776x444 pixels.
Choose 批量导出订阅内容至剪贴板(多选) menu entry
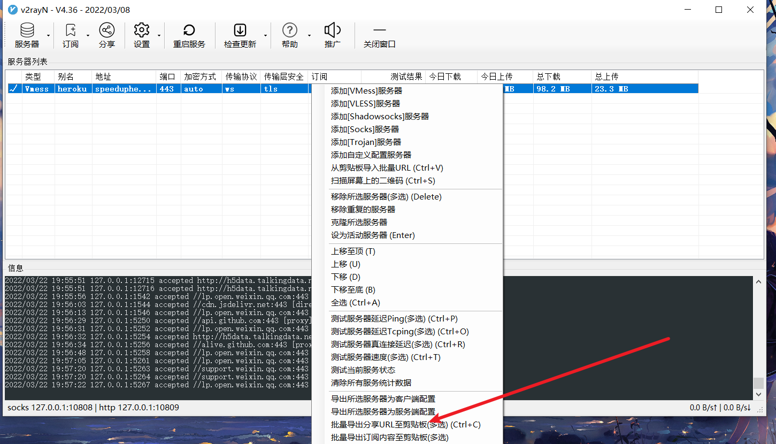pos(407,438)
